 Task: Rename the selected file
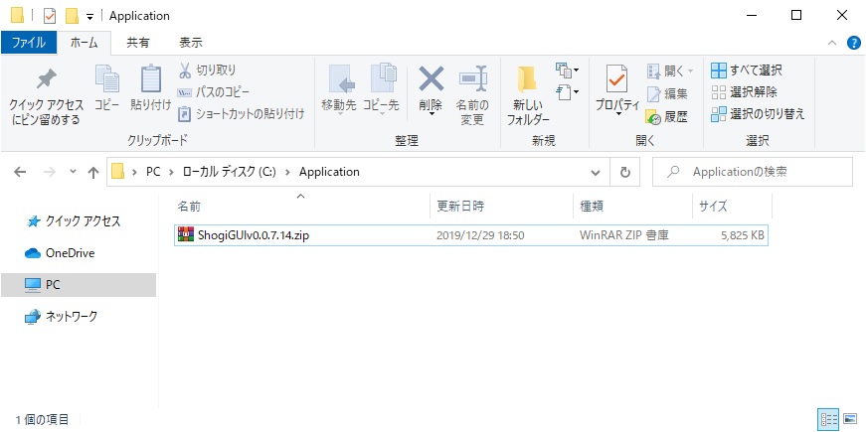(472, 95)
